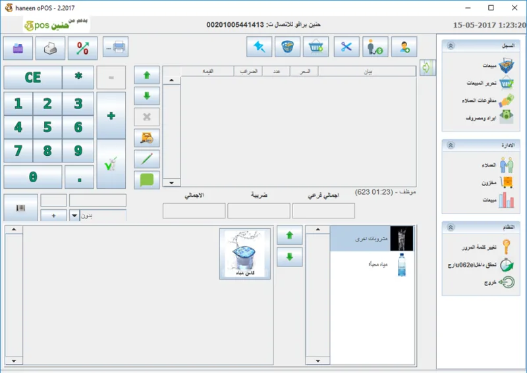Click the print ticket icon with dots
The width and height of the screenshot is (527, 373).
pyautogui.click(x=116, y=47)
